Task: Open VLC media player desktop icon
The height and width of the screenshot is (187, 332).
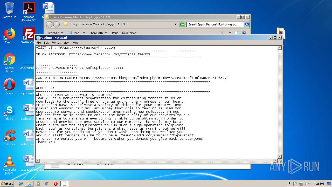Action: [9, 165]
